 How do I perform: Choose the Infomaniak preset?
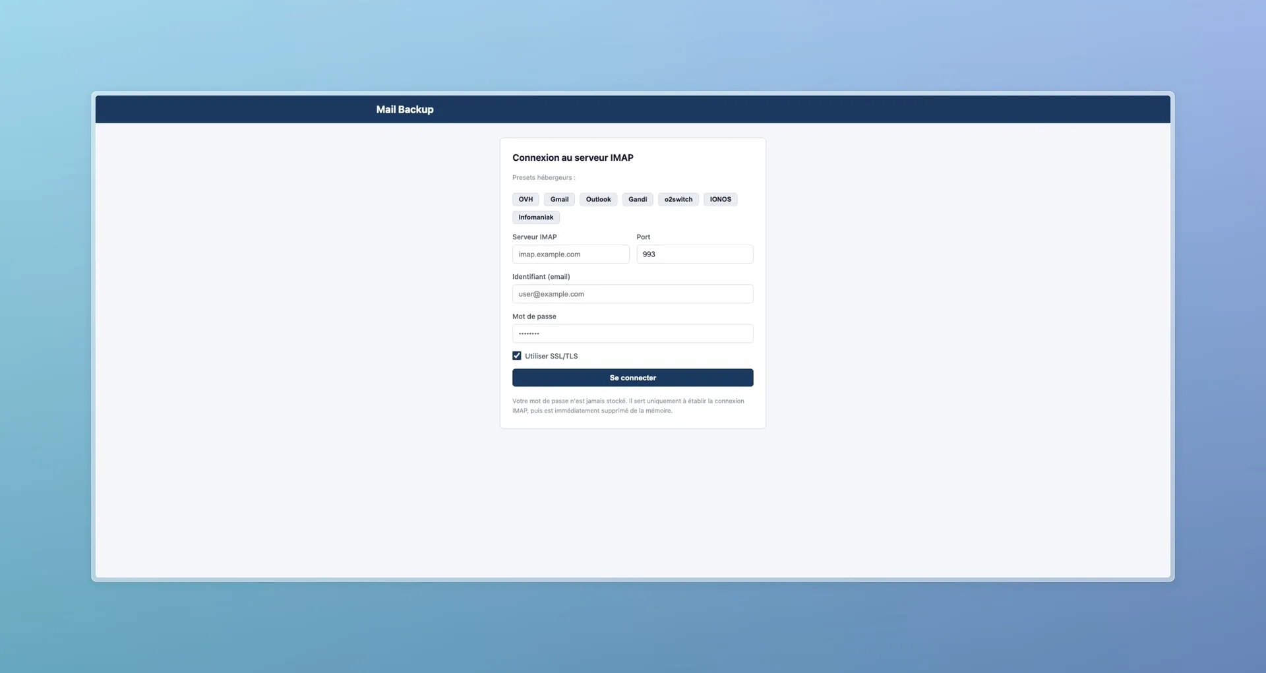click(x=535, y=218)
